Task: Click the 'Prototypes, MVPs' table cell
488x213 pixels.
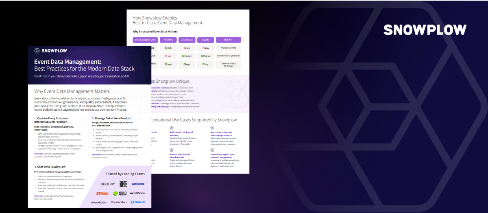Action: (229, 48)
